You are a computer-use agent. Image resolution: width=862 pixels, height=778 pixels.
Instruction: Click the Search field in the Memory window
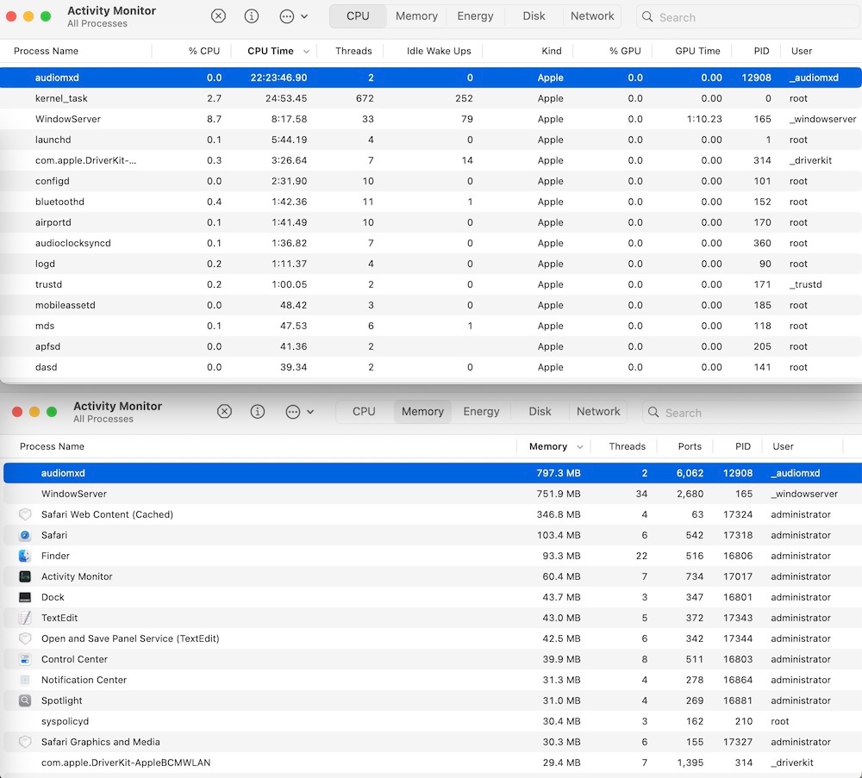(x=751, y=413)
